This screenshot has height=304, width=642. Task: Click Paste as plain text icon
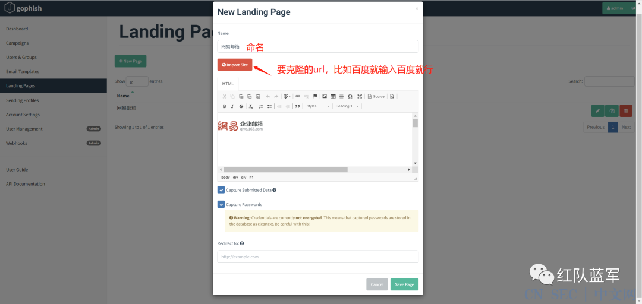(249, 96)
